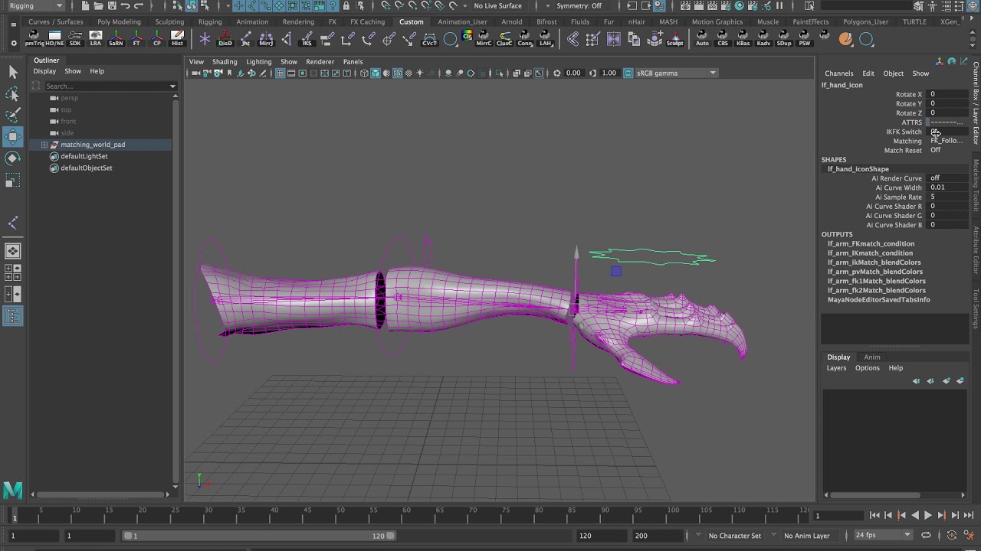Toggle the viewport grid display
This screenshot has width=981, height=551.
coord(281,73)
